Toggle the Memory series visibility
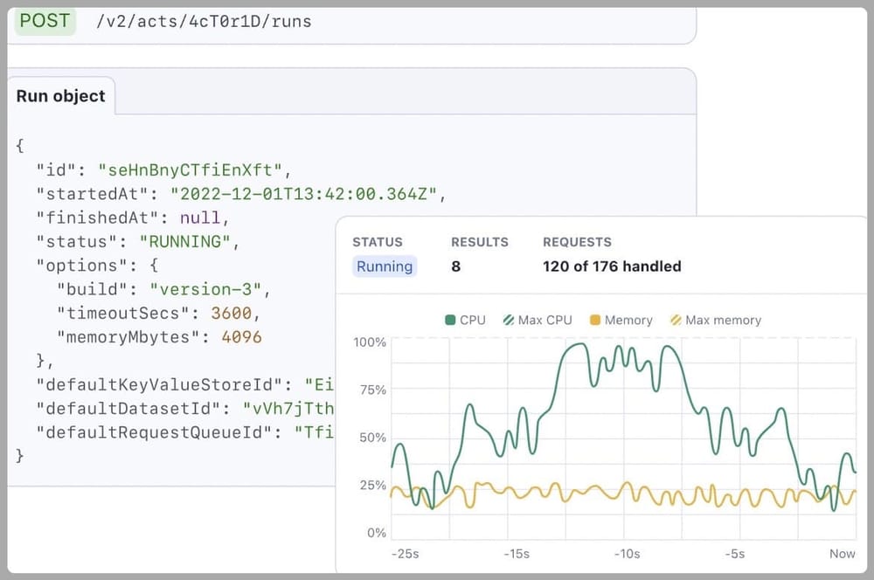The height and width of the screenshot is (580, 874). point(621,320)
